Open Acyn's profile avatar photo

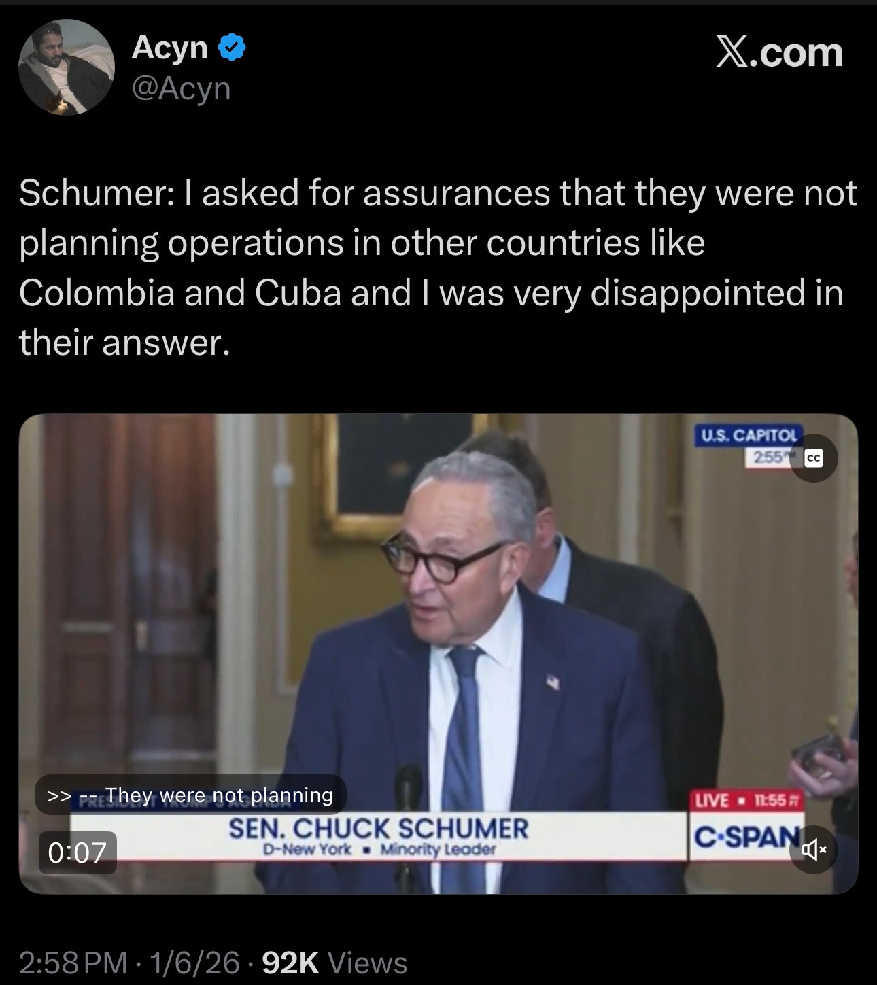67,67
